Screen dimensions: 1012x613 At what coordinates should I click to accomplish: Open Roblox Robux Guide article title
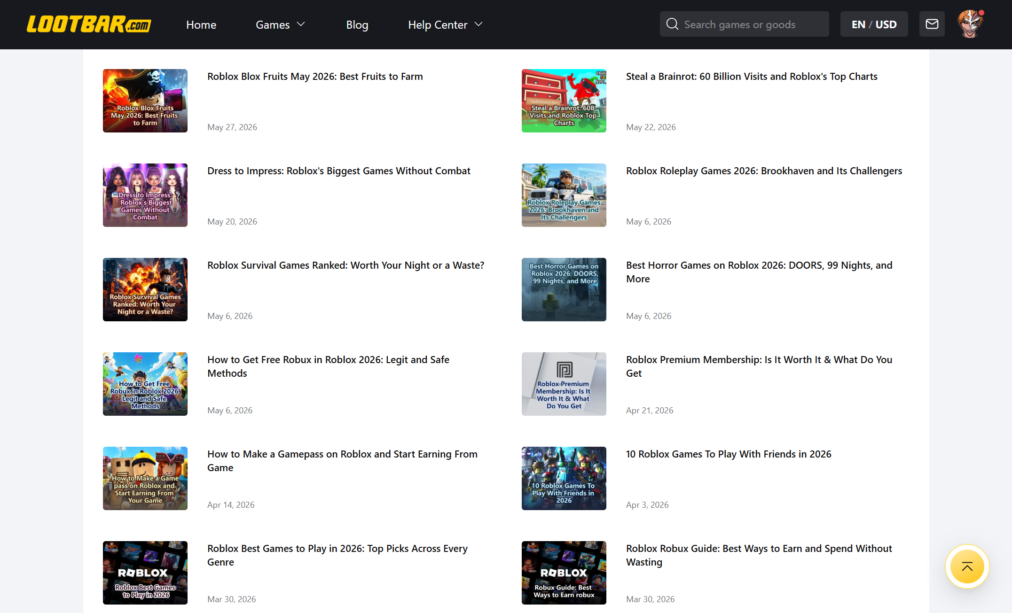(x=759, y=555)
